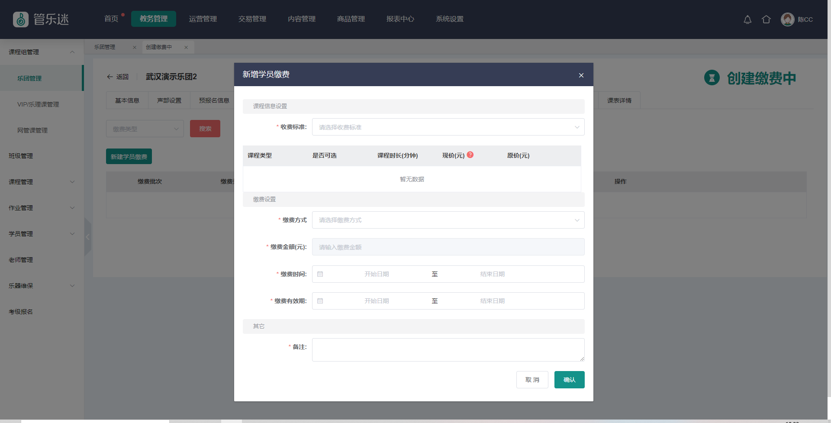Close the 创建缴费中 tab
Screen dimensions: 831x423
click(x=186, y=48)
